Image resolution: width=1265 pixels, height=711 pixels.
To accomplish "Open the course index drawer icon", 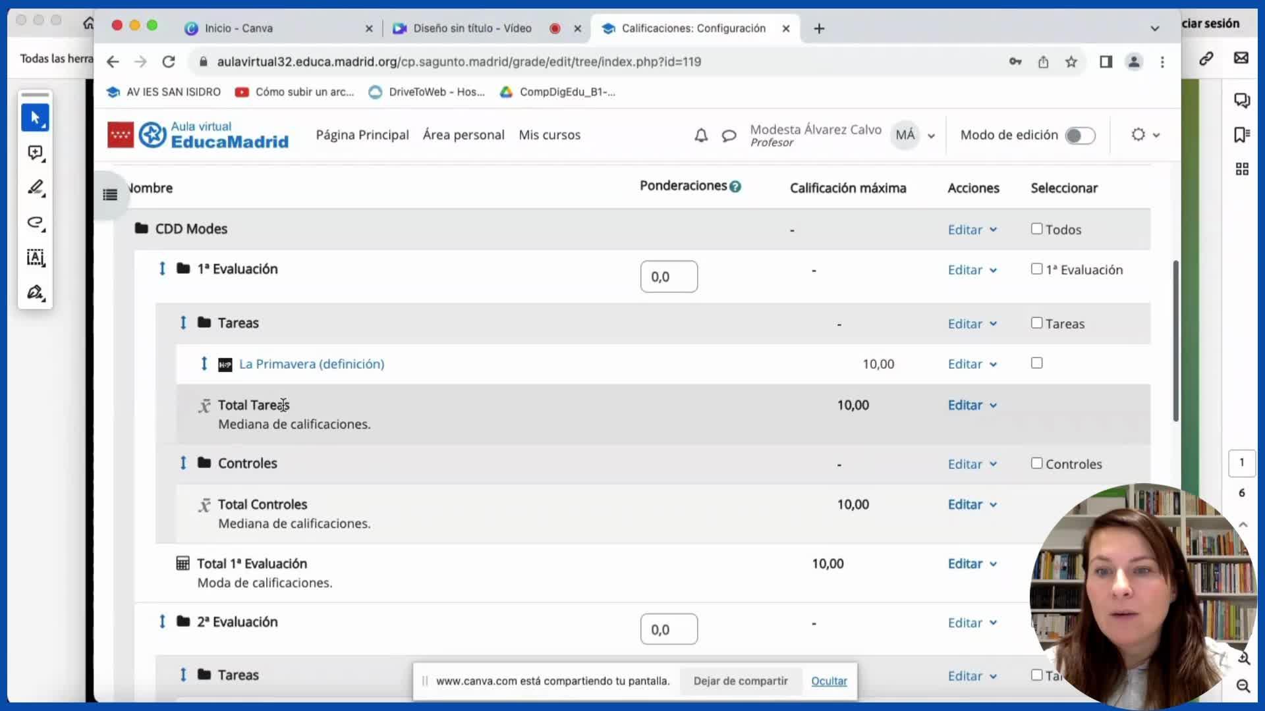I will tap(110, 195).
